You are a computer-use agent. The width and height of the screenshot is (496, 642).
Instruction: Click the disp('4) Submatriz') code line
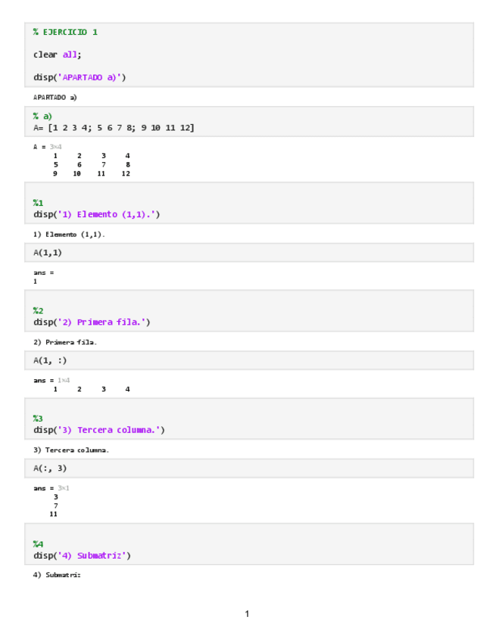pos(82,556)
